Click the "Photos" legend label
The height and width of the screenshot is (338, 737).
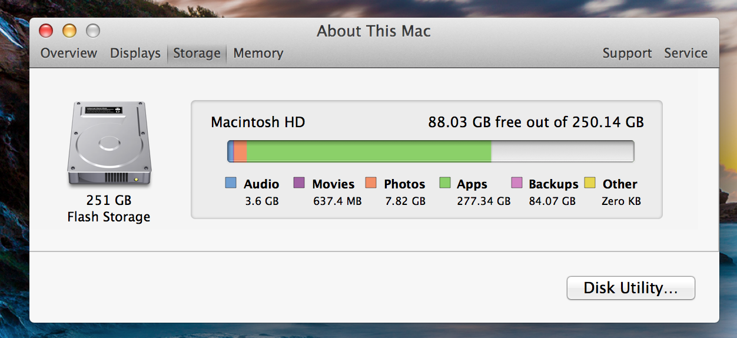(404, 184)
